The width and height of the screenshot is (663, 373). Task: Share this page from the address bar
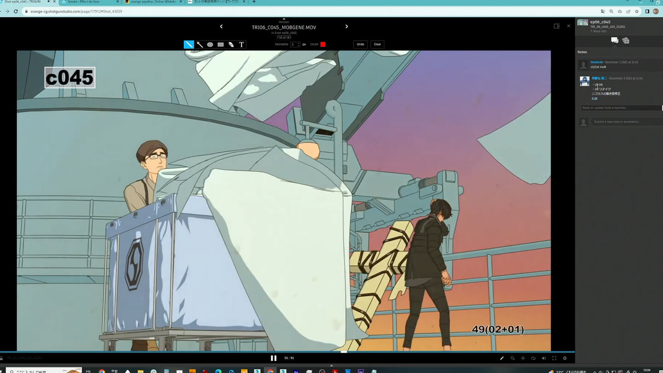click(628, 11)
